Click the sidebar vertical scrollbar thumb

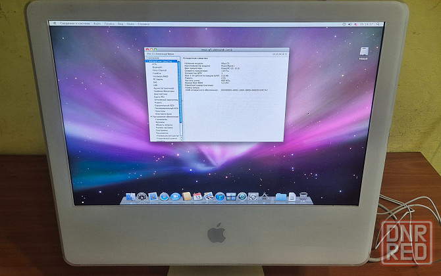tap(180, 91)
